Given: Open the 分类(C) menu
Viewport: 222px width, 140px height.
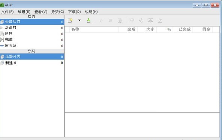Looking at the screenshot, I should (57, 12).
